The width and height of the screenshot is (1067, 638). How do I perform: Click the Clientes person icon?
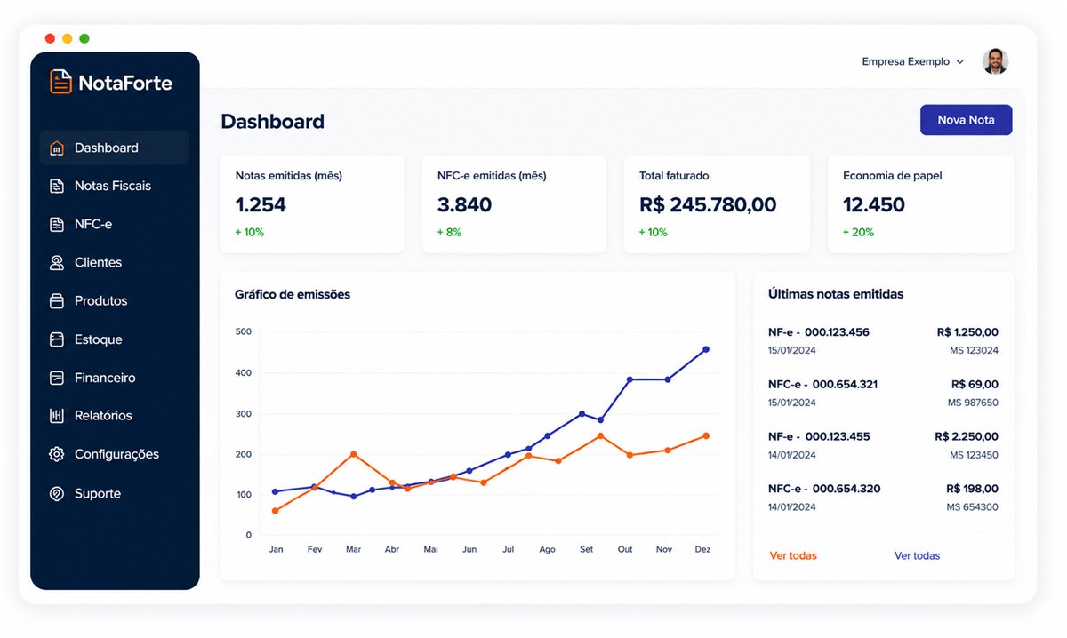tap(57, 263)
